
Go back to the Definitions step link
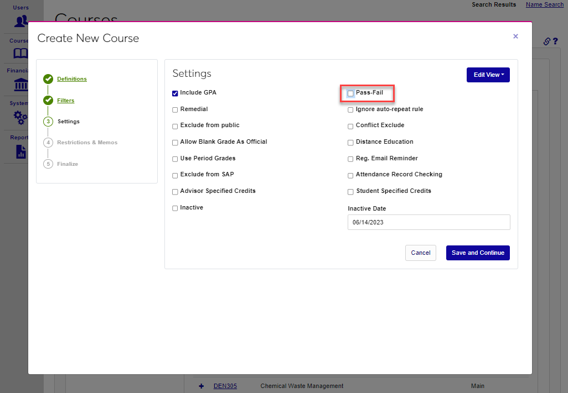click(72, 79)
